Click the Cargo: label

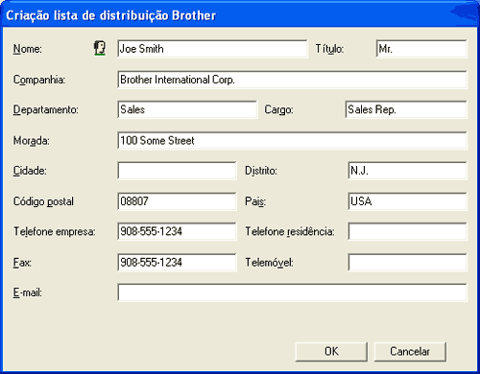[x=278, y=109]
